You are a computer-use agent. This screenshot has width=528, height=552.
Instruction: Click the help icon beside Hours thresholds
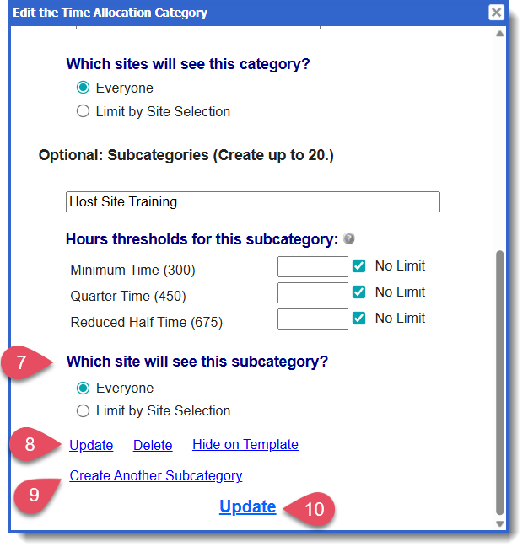[348, 239]
